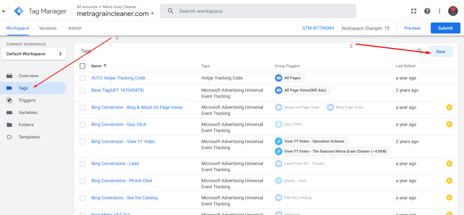Image resolution: width=464 pixels, height=215 pixels.
Task: Click the paused icon on Bing Conversion - Quiz Click row
Action: pyautogui.click(x=449, y=124)
